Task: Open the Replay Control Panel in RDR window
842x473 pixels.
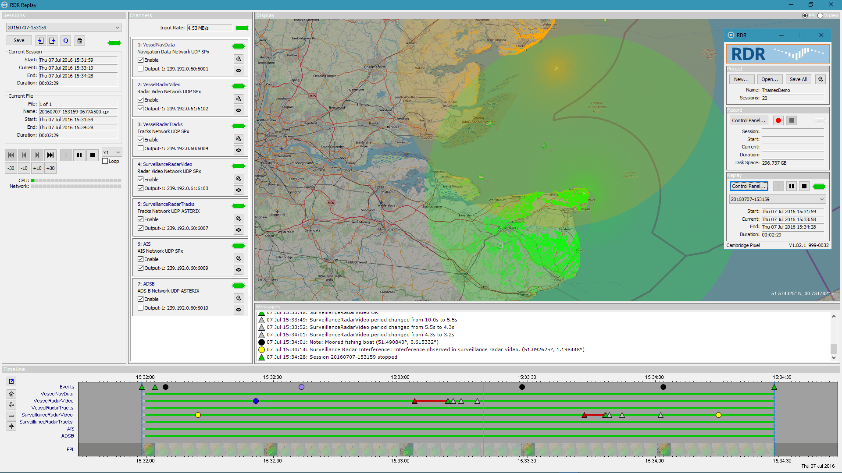Action: click(x=749, y=186)
